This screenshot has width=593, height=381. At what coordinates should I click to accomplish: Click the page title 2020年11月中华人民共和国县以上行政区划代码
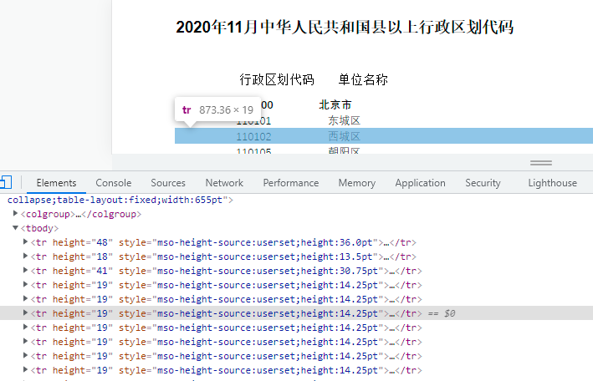pyautogui.click(x=345, y=28)
